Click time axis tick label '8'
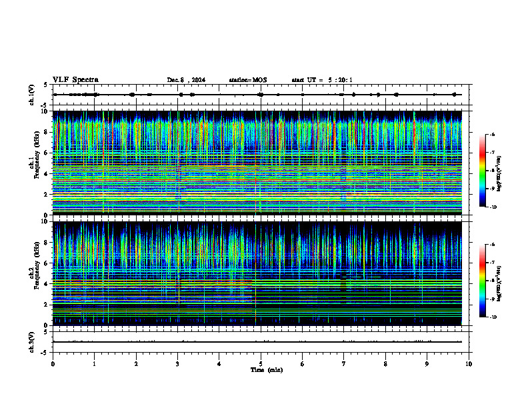 385,364
